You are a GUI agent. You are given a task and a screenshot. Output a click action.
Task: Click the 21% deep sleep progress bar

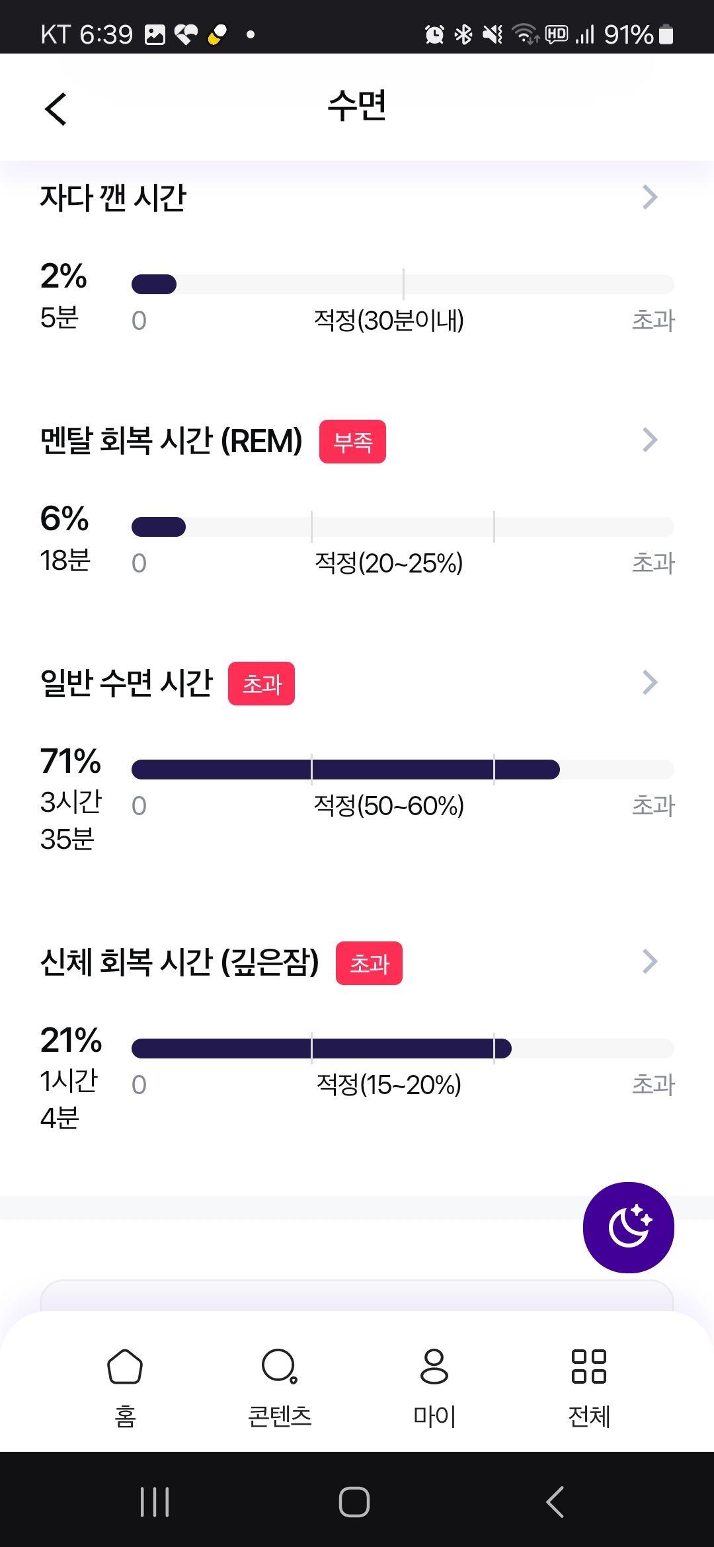(x=403, y=1049)
